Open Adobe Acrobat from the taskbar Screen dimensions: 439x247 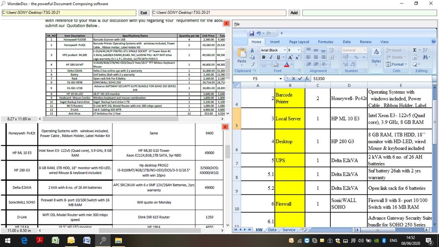(40, 241)
